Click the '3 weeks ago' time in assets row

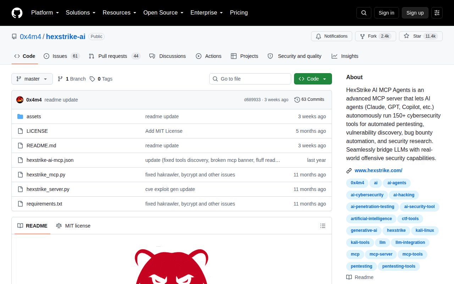tap(312, 116)
